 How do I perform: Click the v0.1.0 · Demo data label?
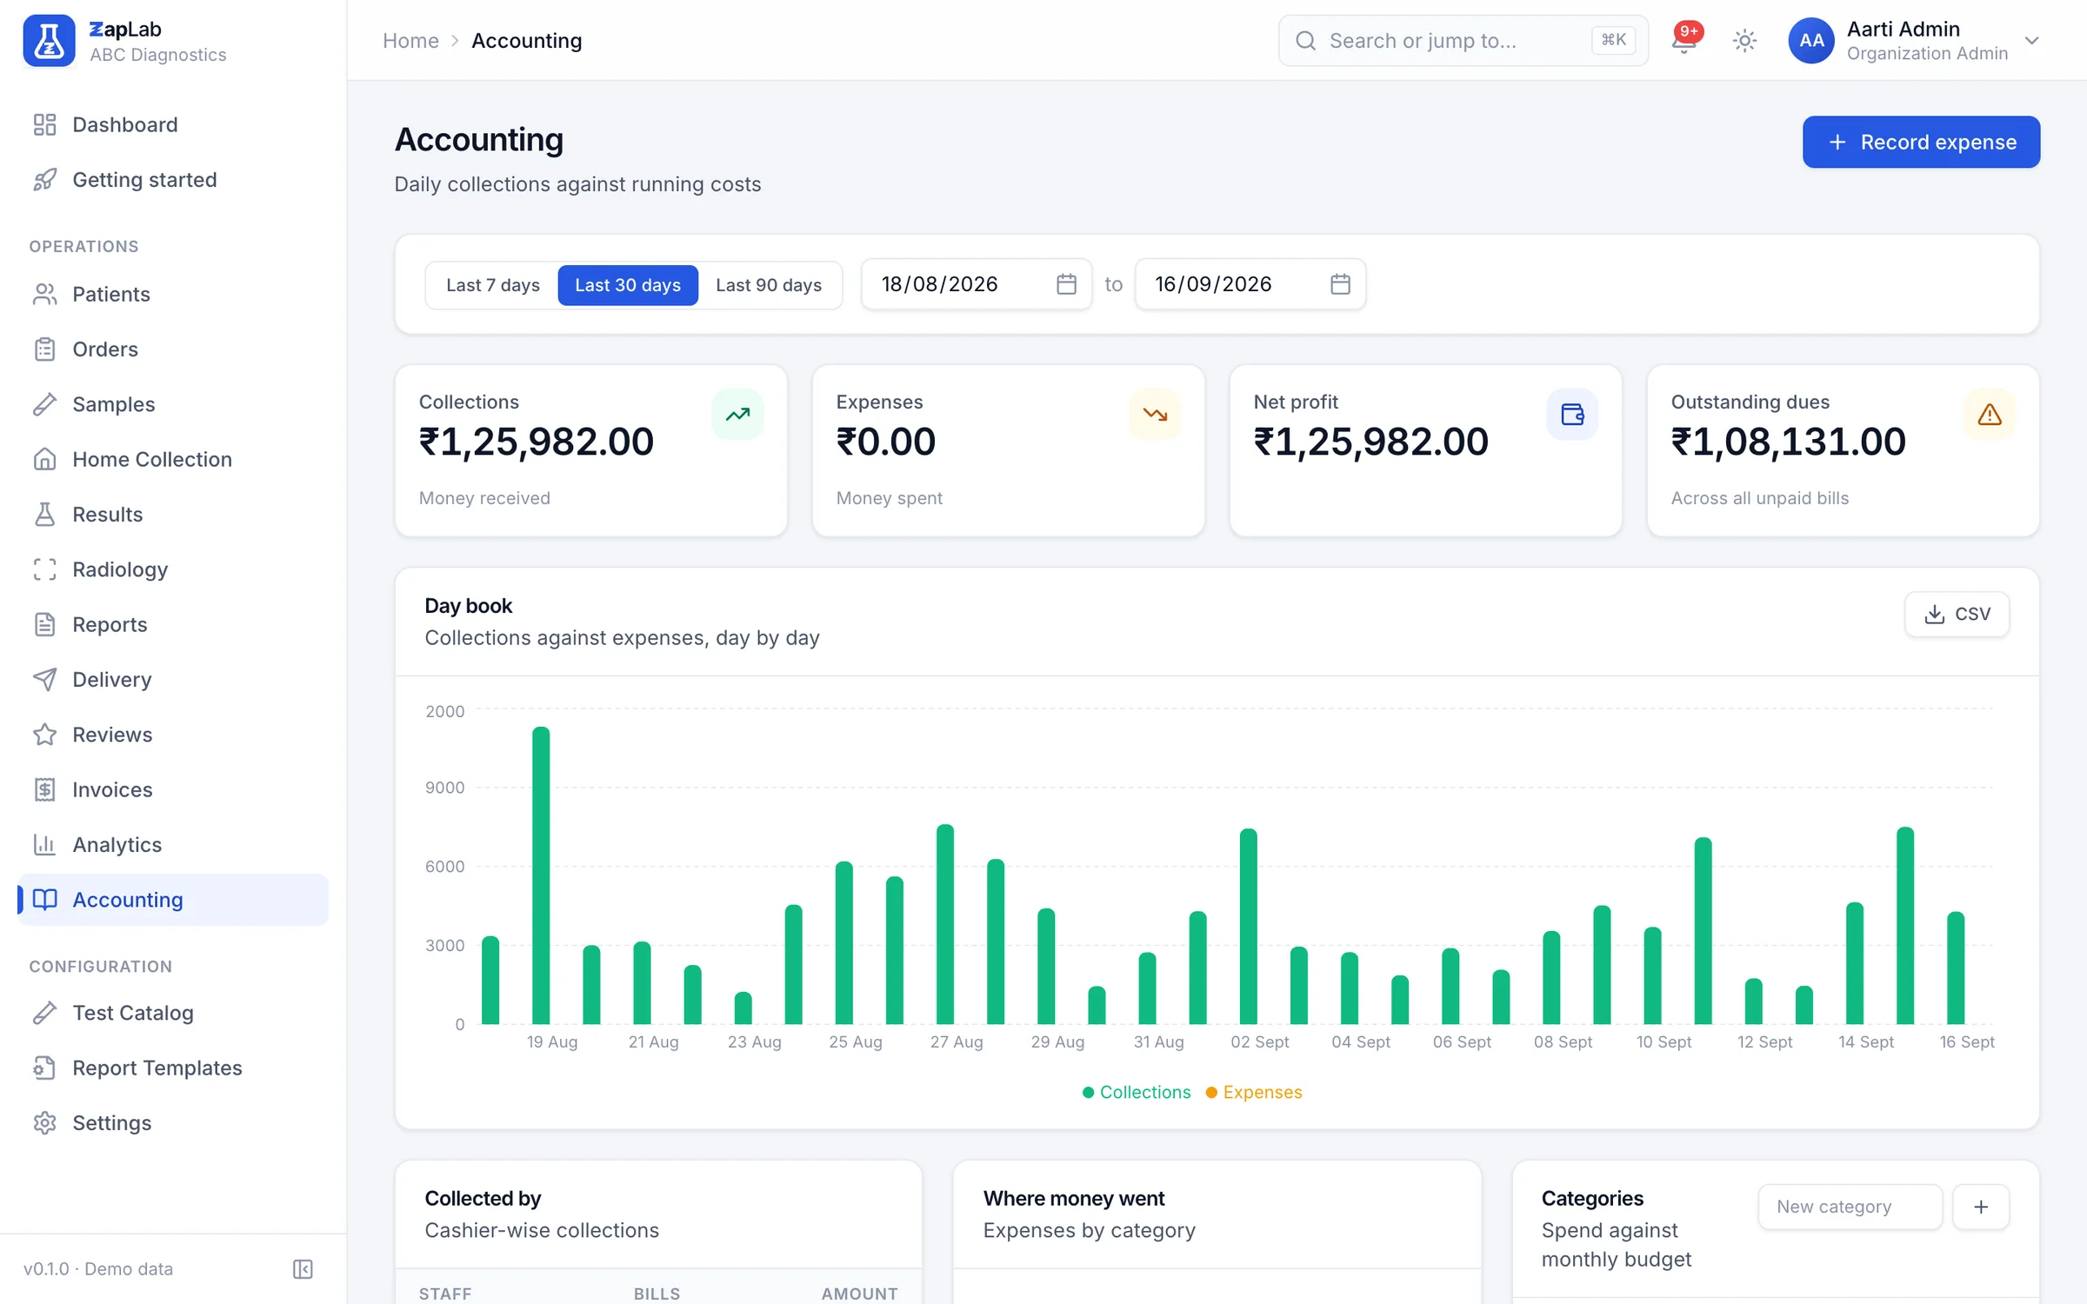pyautogui.click(x=98, y=1269)
